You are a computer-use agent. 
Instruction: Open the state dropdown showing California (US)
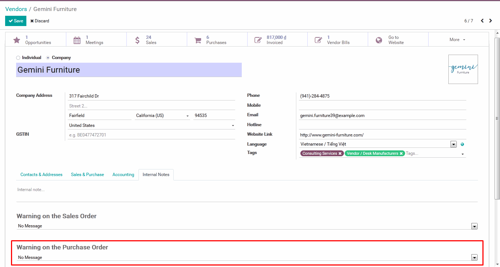pos(162,116)
